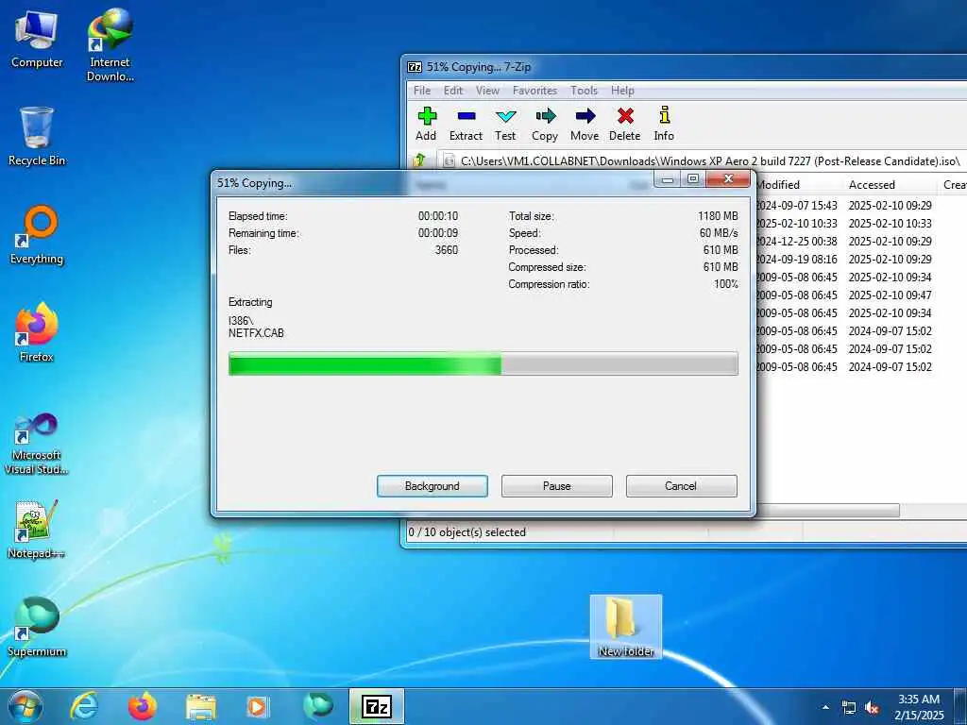Click the Delete toolbar icon
Viewport: 967px width, 725px height.
coord(625,124)
